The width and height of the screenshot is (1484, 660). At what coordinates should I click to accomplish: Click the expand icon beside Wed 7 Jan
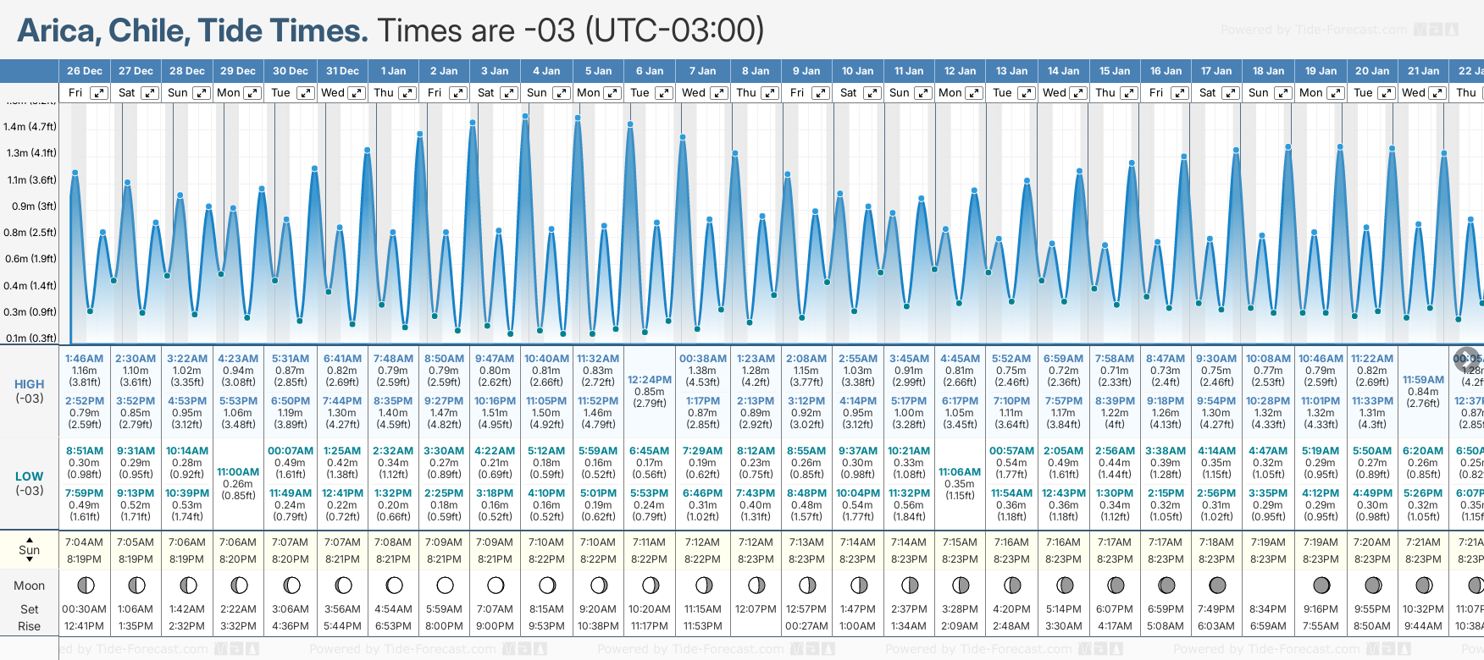tap(718, 93)
